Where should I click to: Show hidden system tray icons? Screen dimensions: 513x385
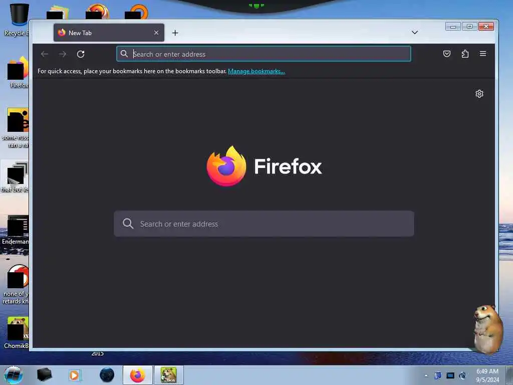click(426, 375)
